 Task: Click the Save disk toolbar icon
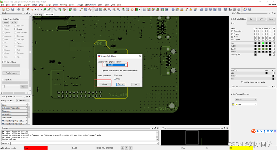pos(12,9)
